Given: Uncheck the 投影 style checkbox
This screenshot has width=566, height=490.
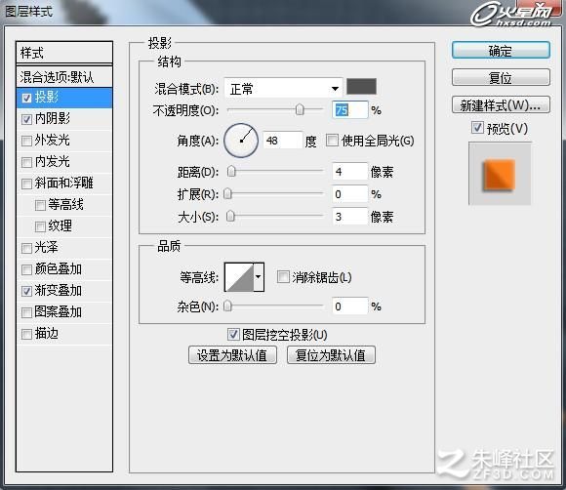Looking at the screenshot, I should pos(26,98).
